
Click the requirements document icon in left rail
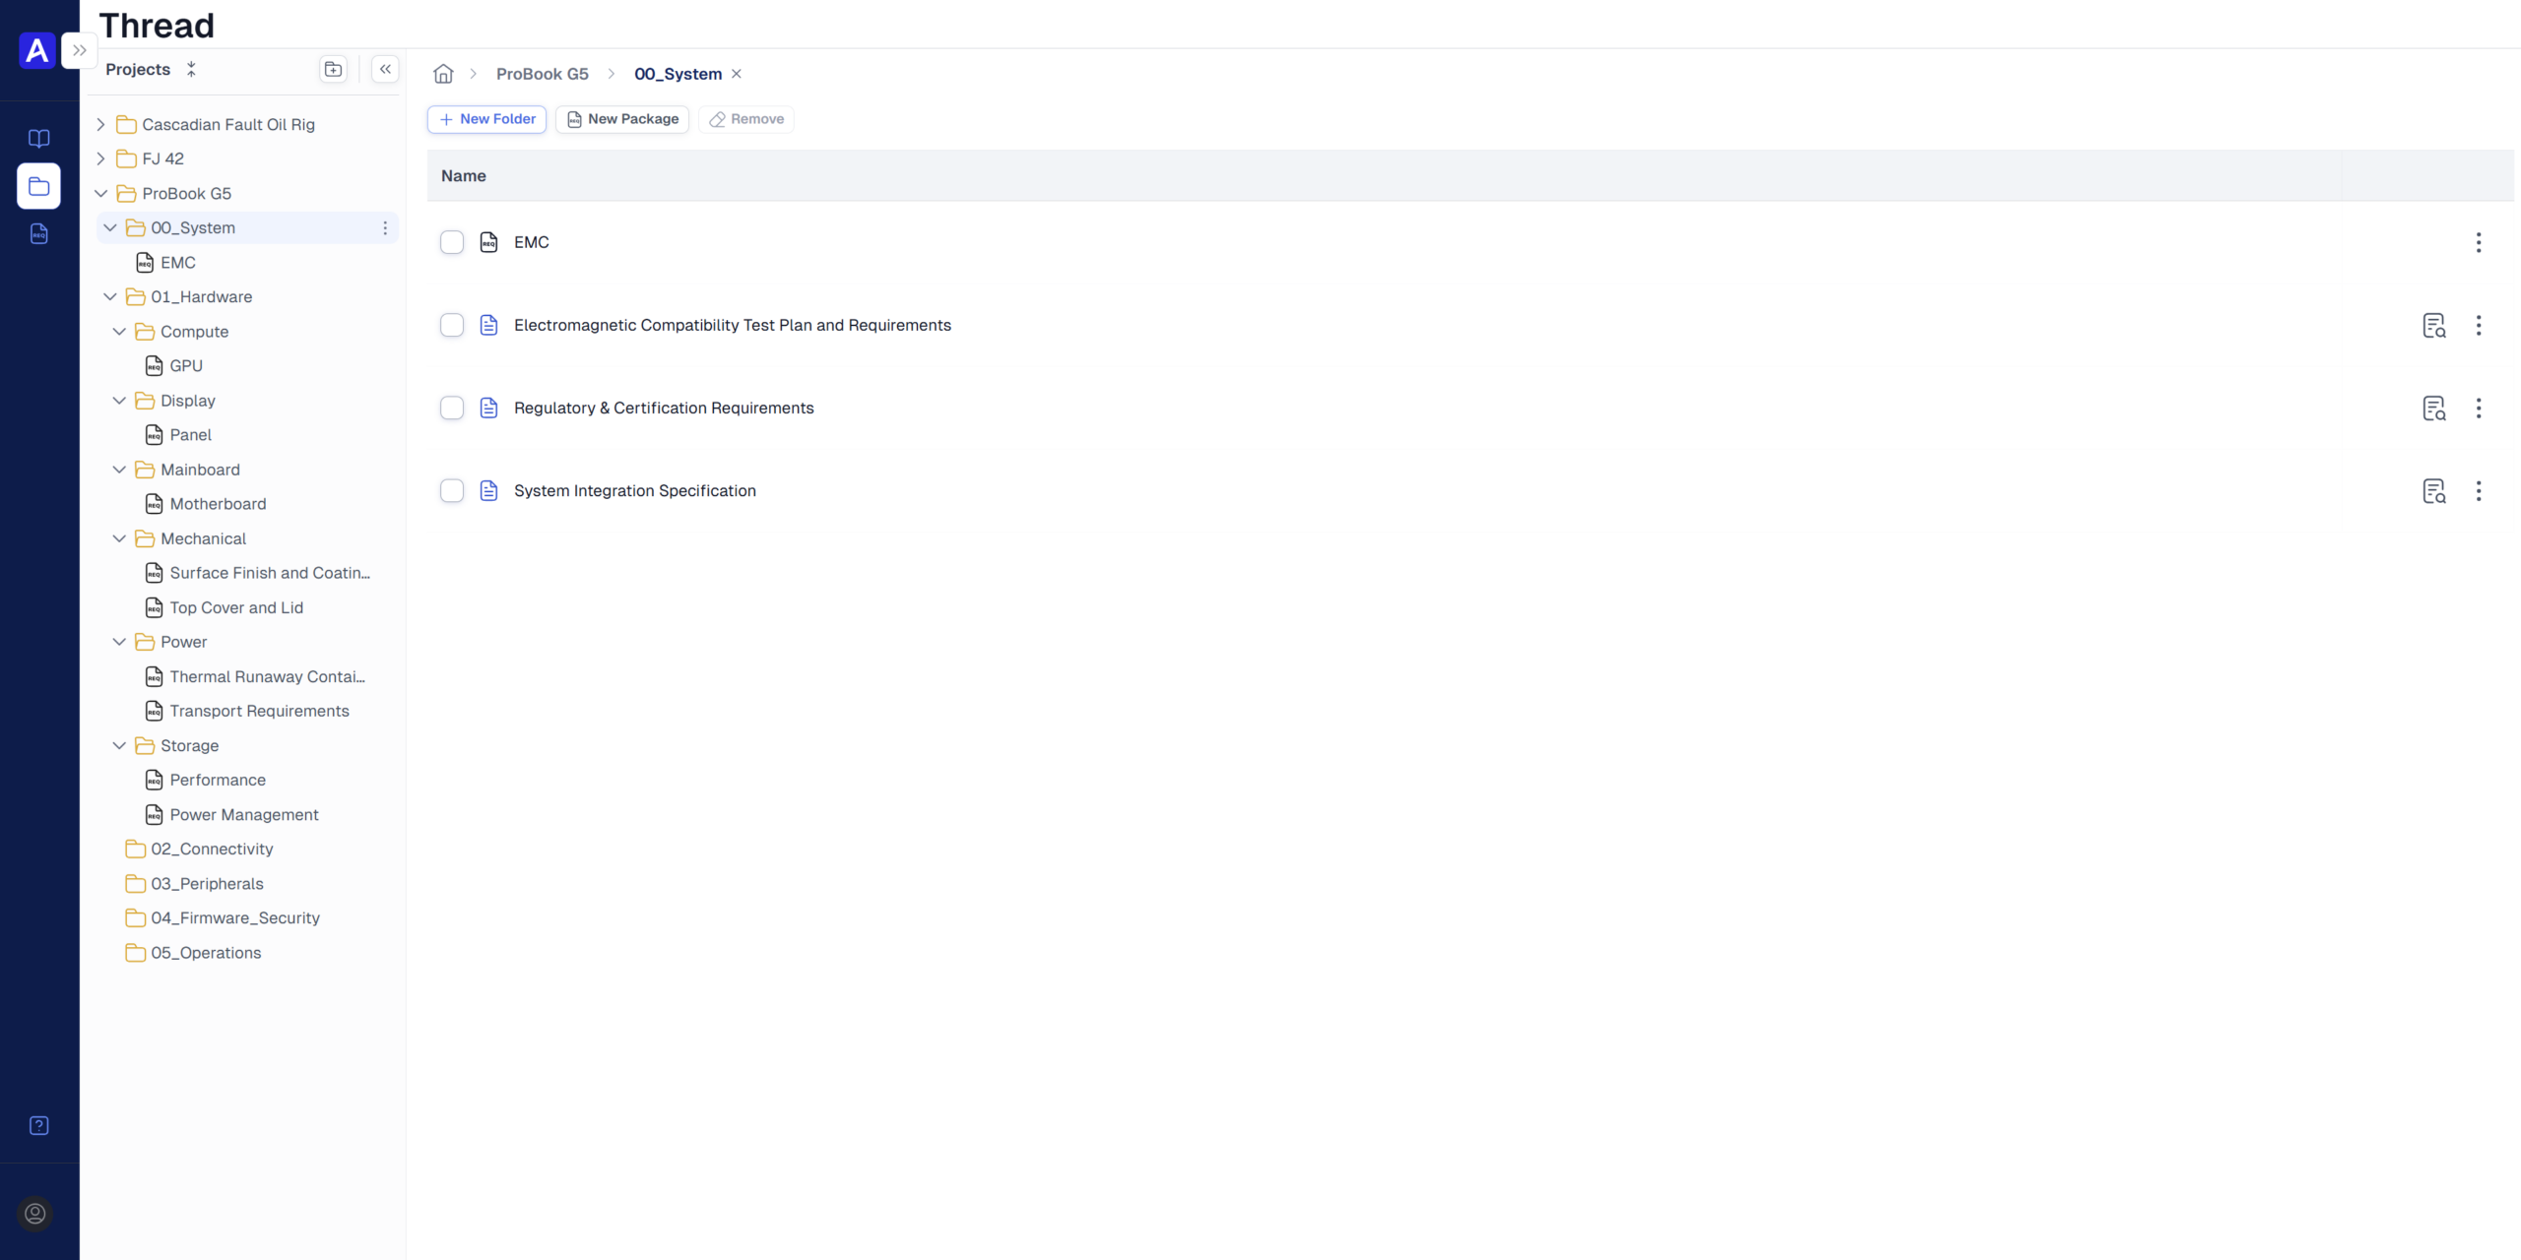(38, 233)
